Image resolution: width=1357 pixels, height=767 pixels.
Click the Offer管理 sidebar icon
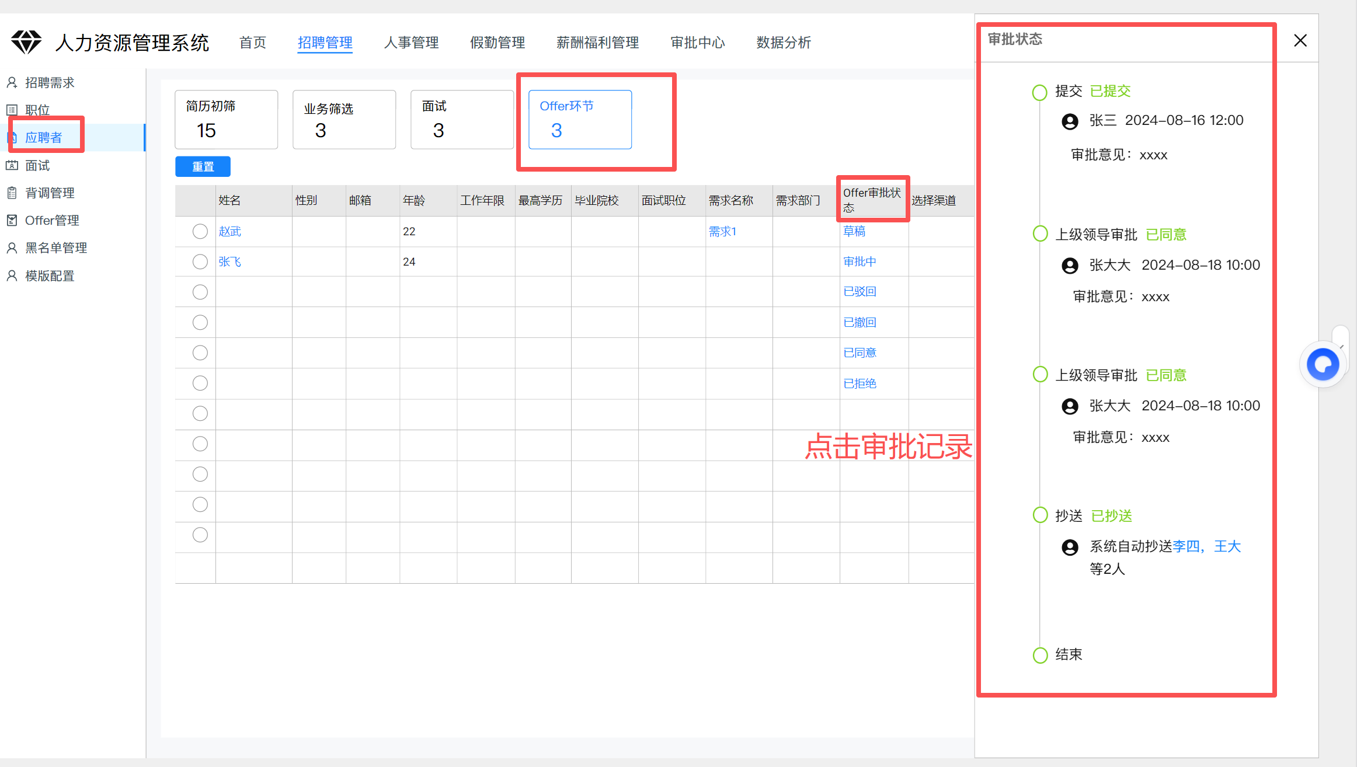(12, 221)
